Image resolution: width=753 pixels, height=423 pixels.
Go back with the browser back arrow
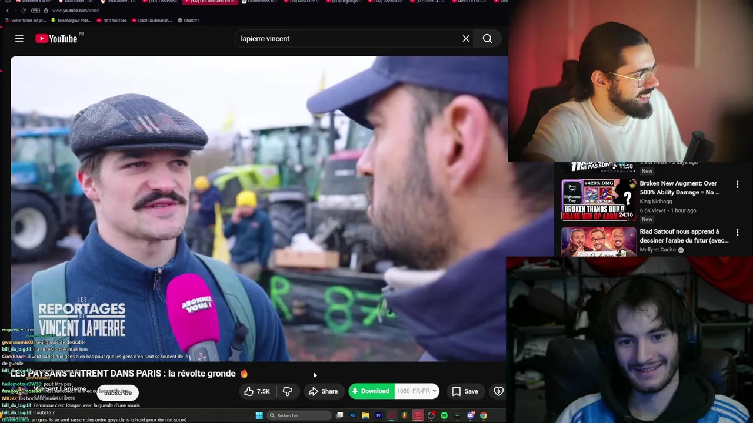point(8,11)
